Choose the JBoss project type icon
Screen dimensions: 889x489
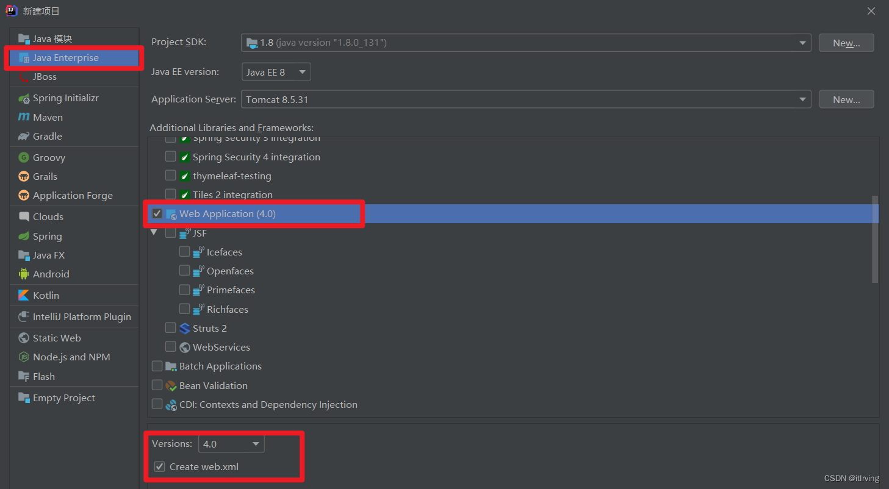tap(24, 77)
